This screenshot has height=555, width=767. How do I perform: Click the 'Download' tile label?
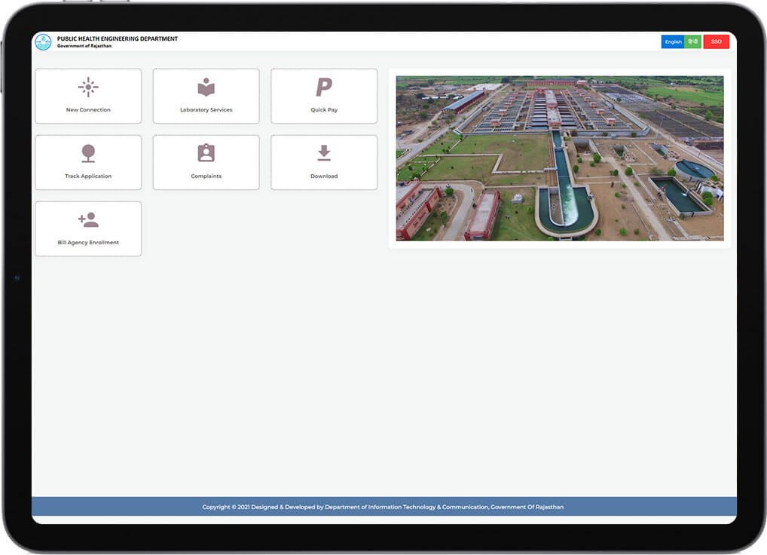coord(323,176)
